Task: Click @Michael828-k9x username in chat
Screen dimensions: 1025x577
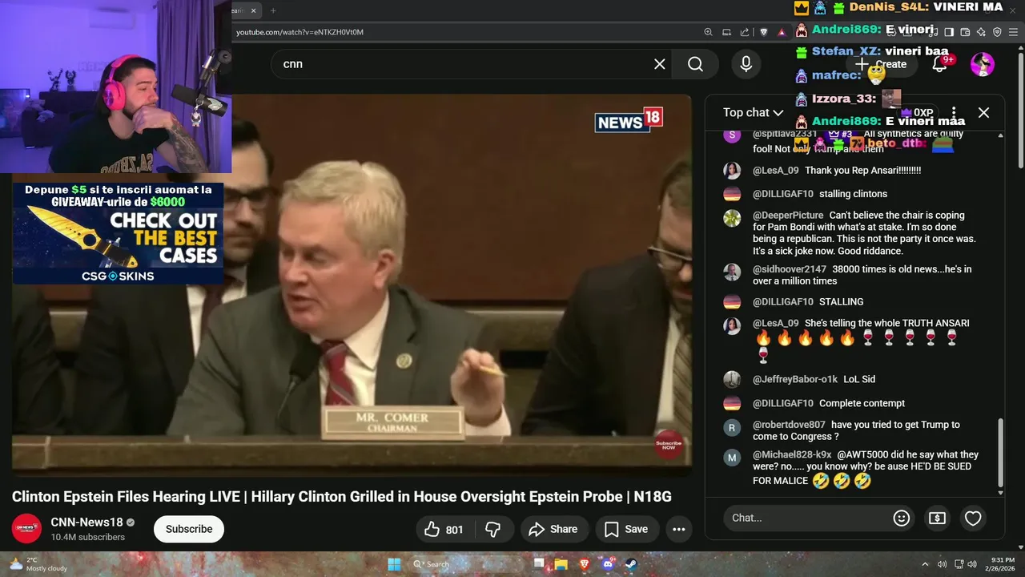Action: point(792,454)
